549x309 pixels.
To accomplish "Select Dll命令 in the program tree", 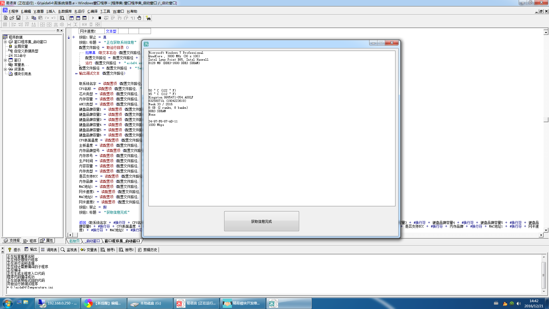I will click(x=20, y=56).
